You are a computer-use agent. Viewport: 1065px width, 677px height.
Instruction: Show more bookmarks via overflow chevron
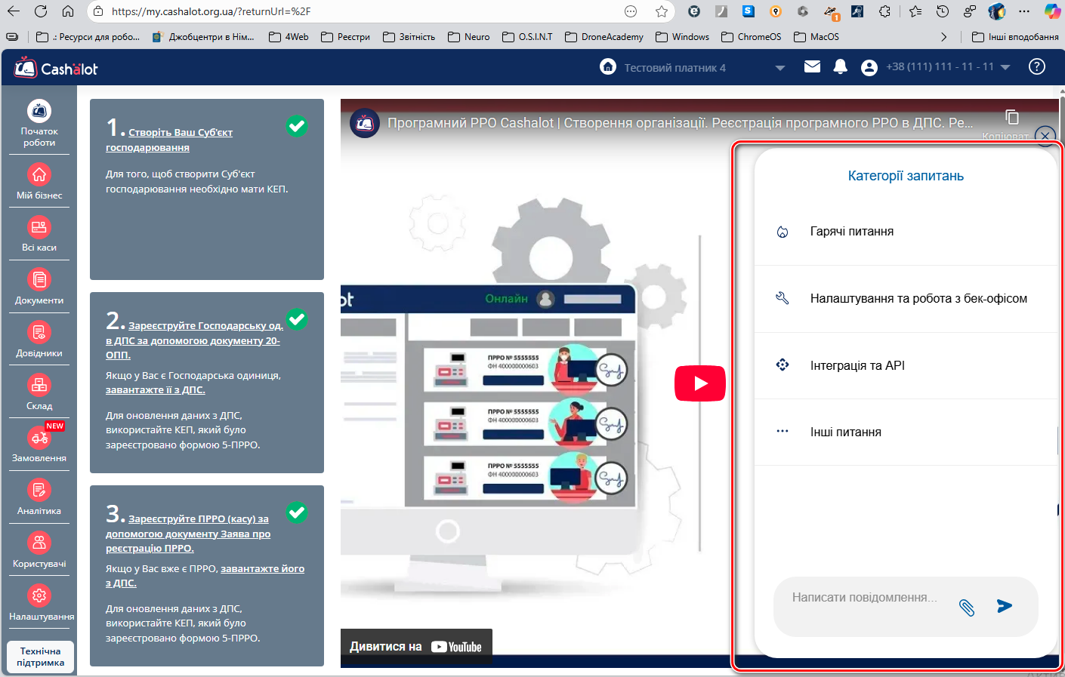pyautogui.click(x=943, y=37)
